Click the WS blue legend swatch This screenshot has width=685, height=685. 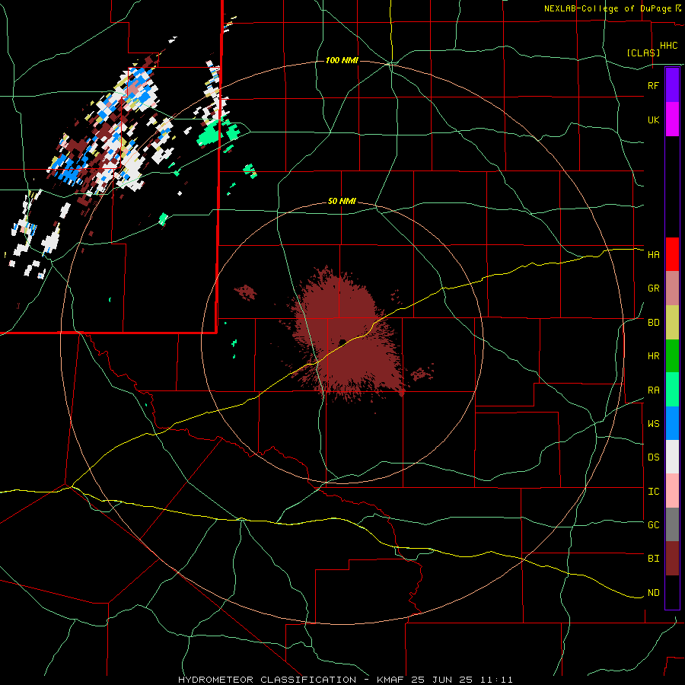pyautogui.click(x=672, y=423)
